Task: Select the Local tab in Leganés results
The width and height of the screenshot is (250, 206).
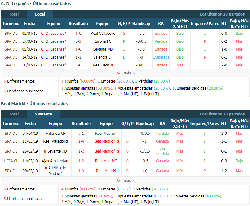Action: coord(40,14)
